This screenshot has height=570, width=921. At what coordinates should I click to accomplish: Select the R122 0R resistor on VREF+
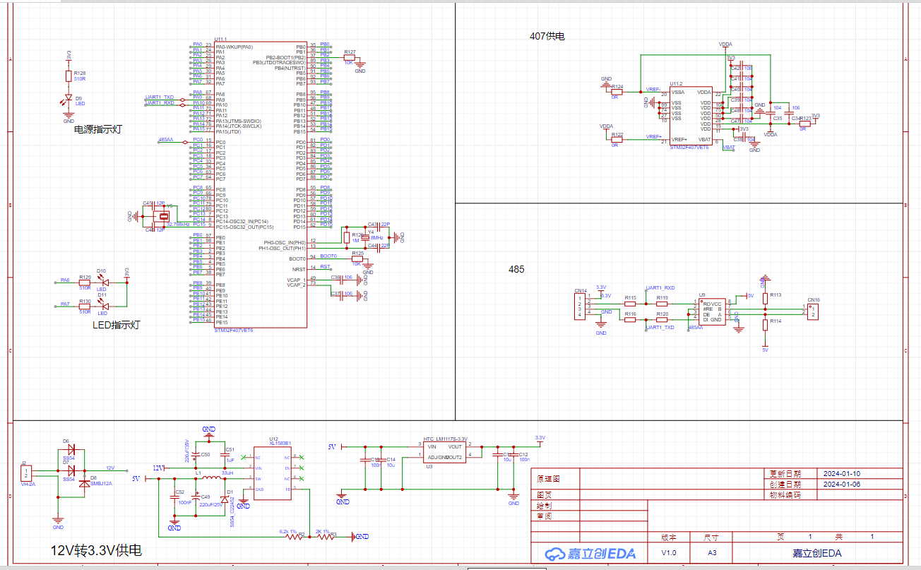(x=617, y=139)
